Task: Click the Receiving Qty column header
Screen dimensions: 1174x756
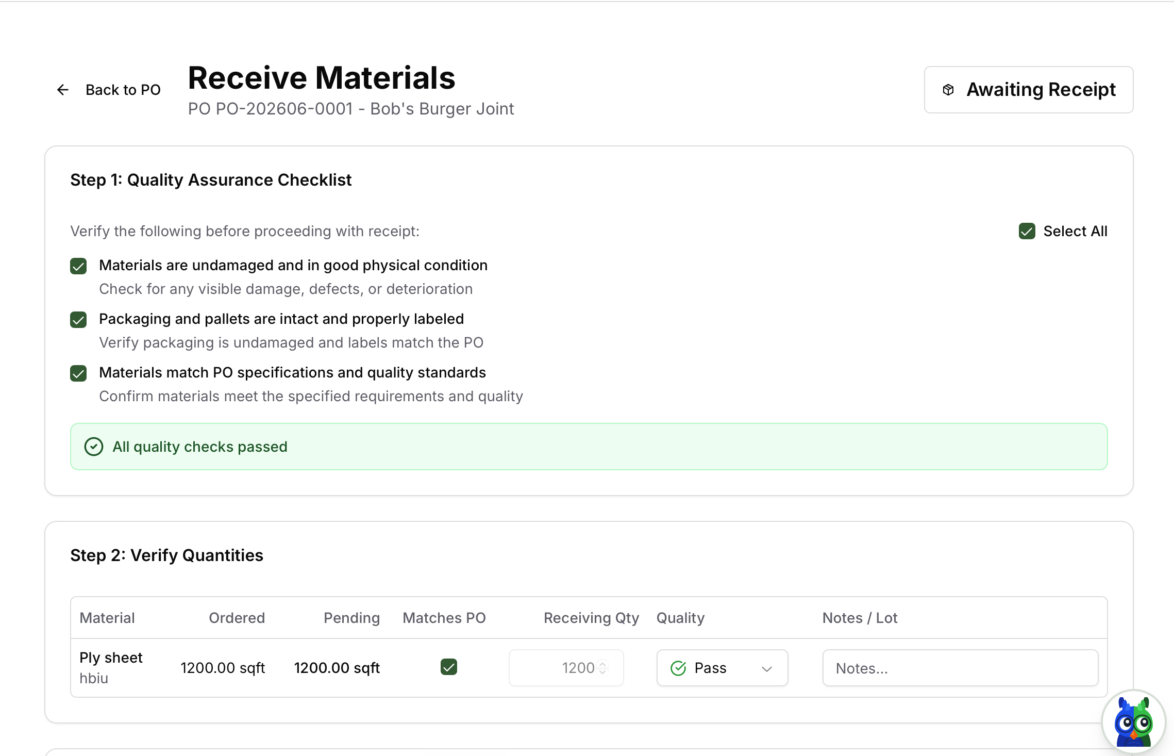Action: 591,618
